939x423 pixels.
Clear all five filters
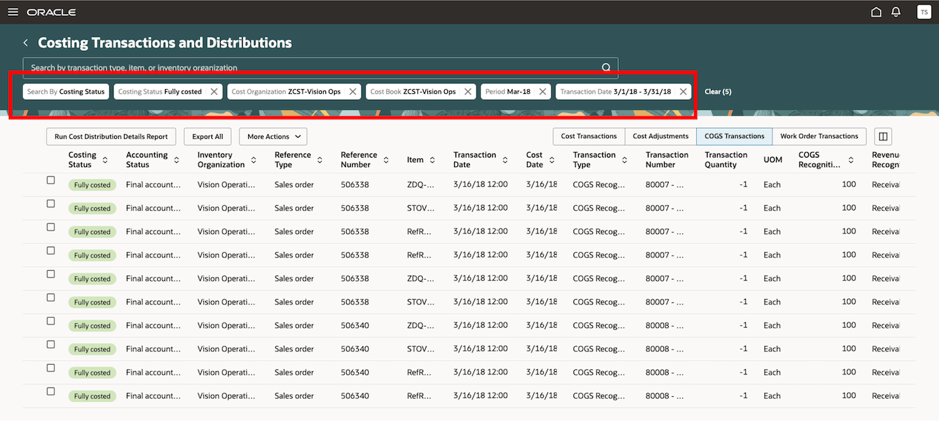tap(718, 92)
